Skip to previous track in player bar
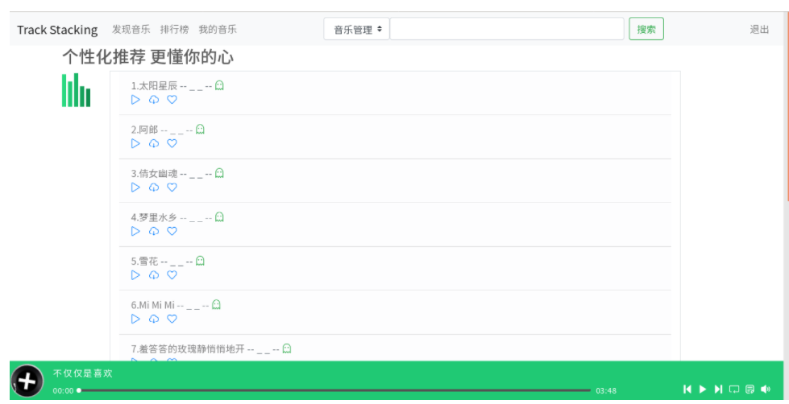 click(x=687, y=389)
